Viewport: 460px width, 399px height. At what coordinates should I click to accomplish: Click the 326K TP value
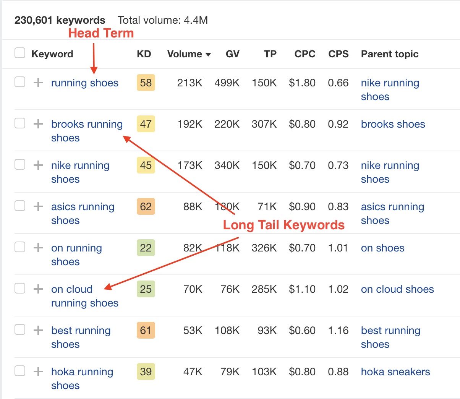point(264,248)
